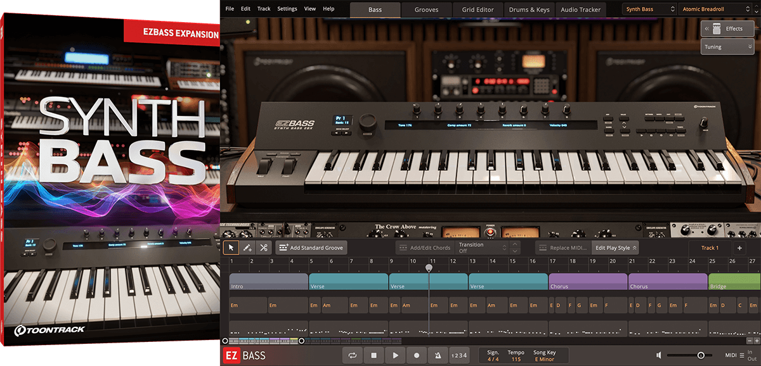This screenshot has height=366, width=761.
Task: Select the pencil draw tool
Action: click(x=248, y=248)
